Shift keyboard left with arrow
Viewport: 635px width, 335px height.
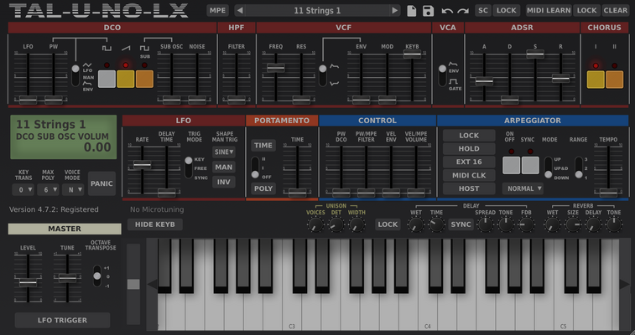pos(152,285)
